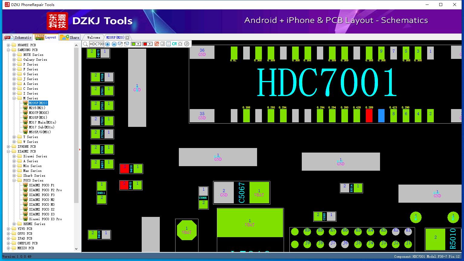Open the green color dropdown
Screen dimensions: 464x261
point(138,44)
